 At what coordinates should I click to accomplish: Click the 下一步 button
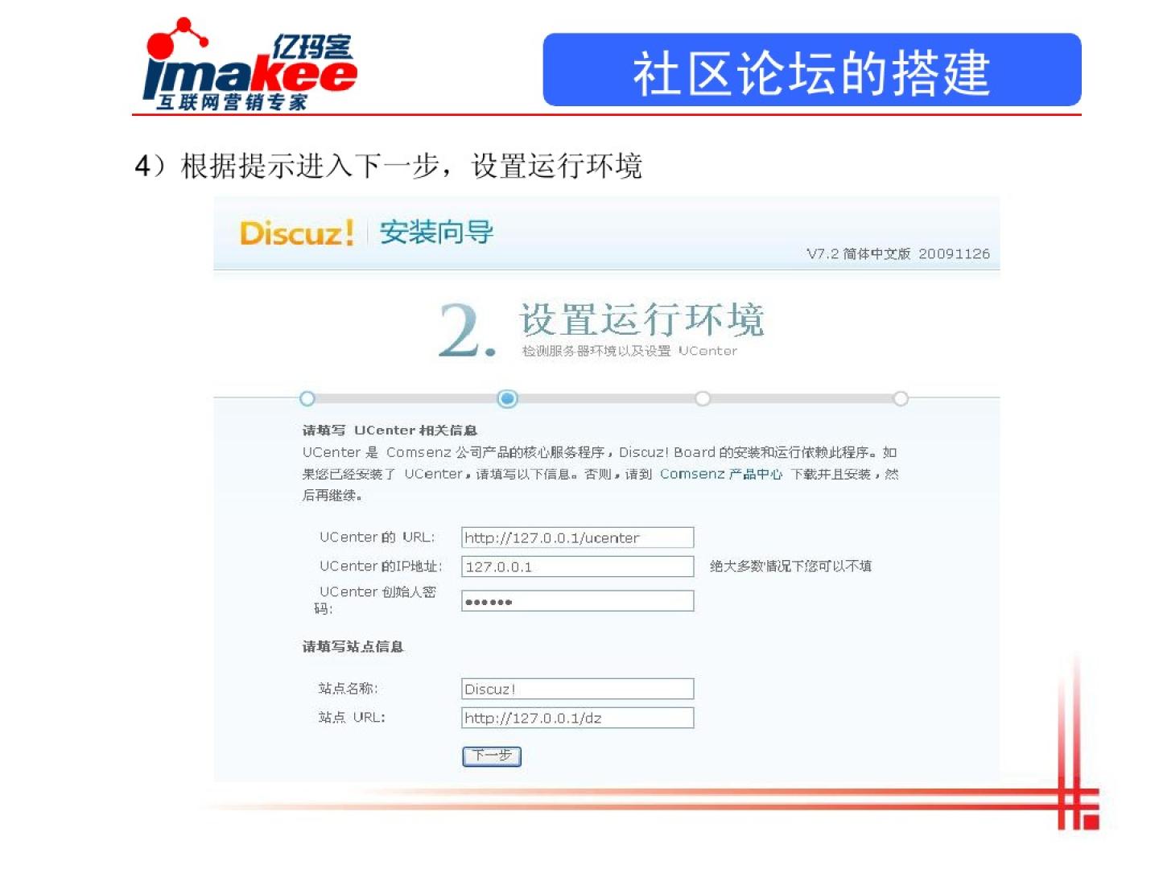492,756
